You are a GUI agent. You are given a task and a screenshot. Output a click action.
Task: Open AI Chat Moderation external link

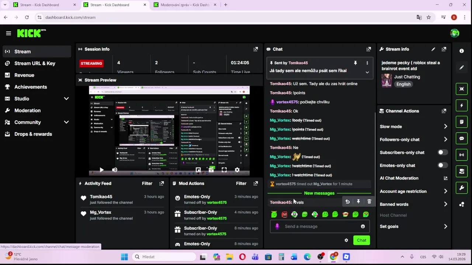click(x=445, y=178)
